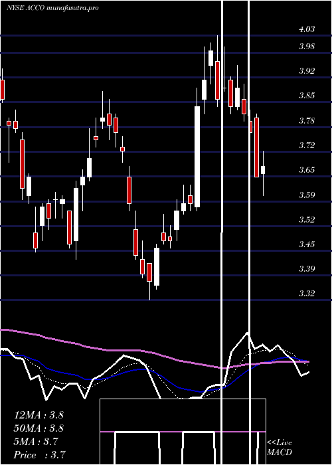Click the 50MA : 3.8 readout
This screenshot has width=332, height=465.
pos(39,428)
